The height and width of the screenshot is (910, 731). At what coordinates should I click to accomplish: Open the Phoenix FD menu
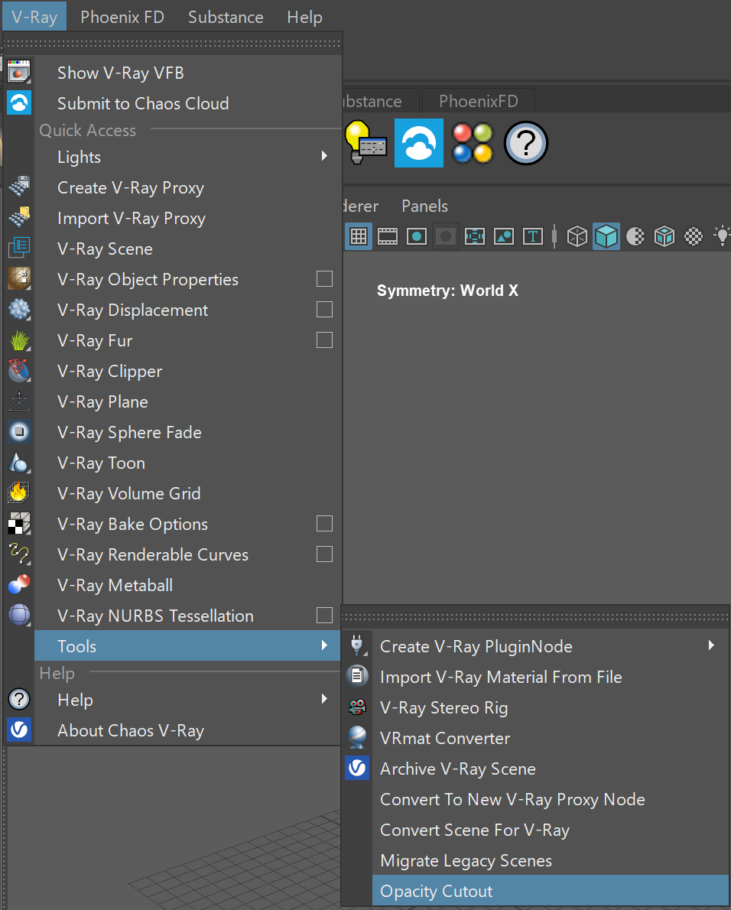coord(122,17)
